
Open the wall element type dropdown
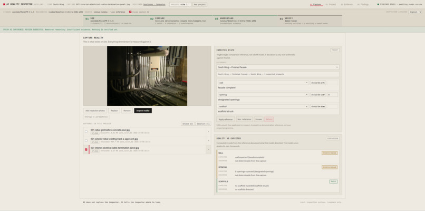click(x=263, y=83)
